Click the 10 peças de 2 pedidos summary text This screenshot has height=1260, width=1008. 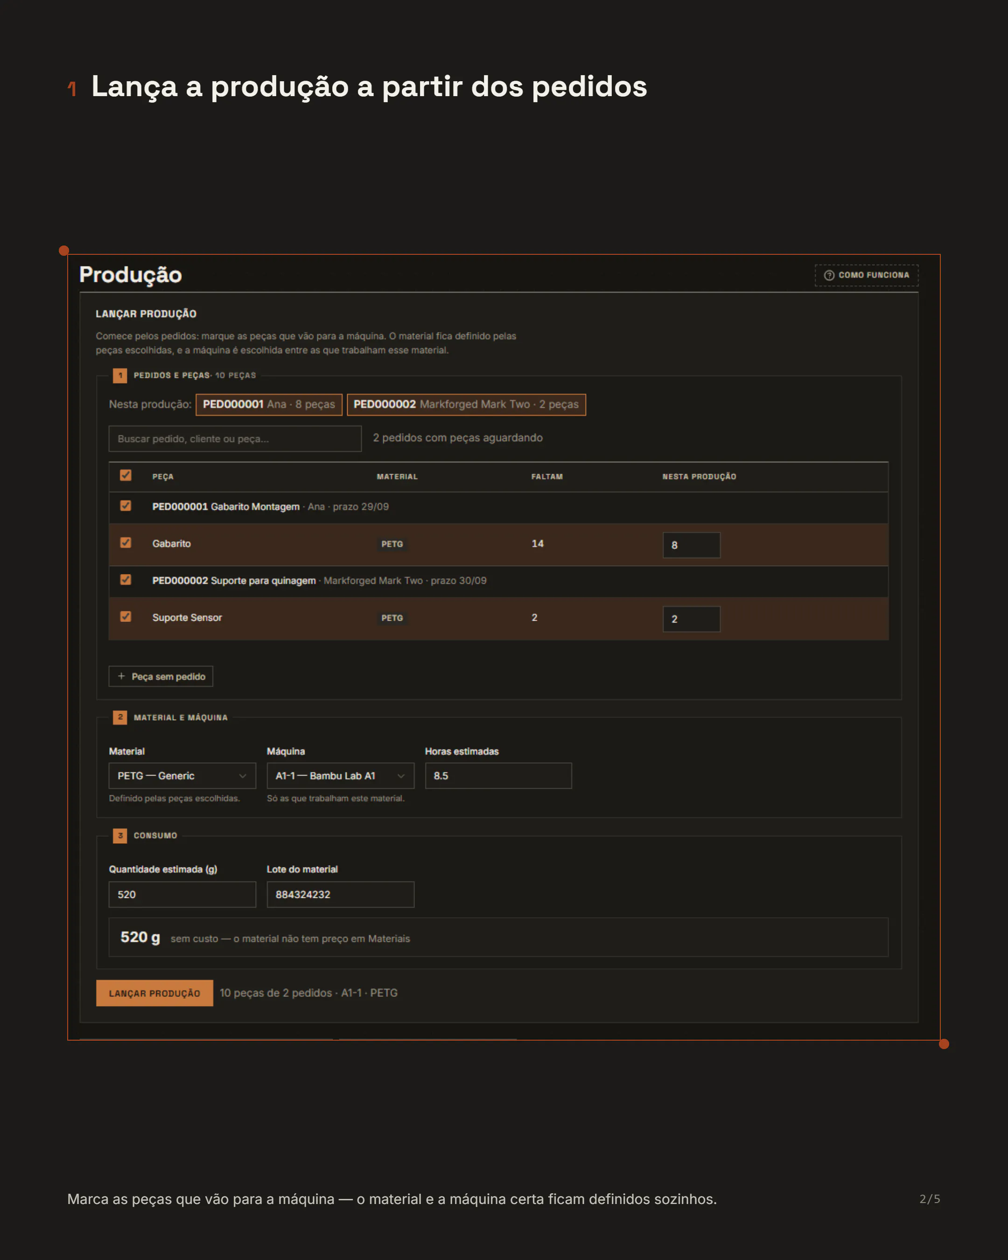click(x=308, y=993)
